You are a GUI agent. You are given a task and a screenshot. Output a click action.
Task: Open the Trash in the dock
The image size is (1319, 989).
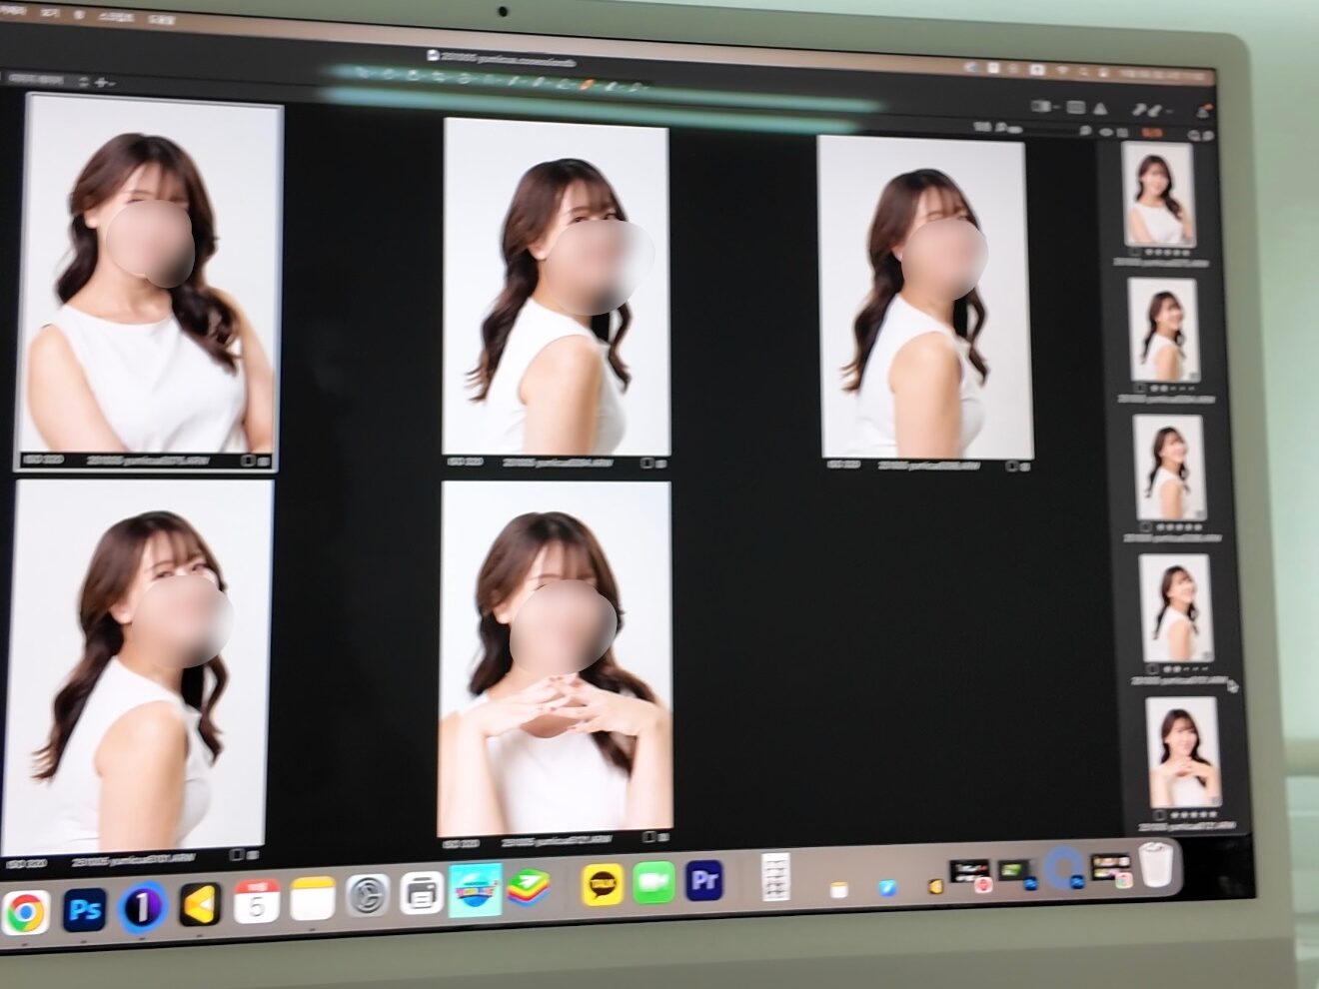tap(1156, 865)
